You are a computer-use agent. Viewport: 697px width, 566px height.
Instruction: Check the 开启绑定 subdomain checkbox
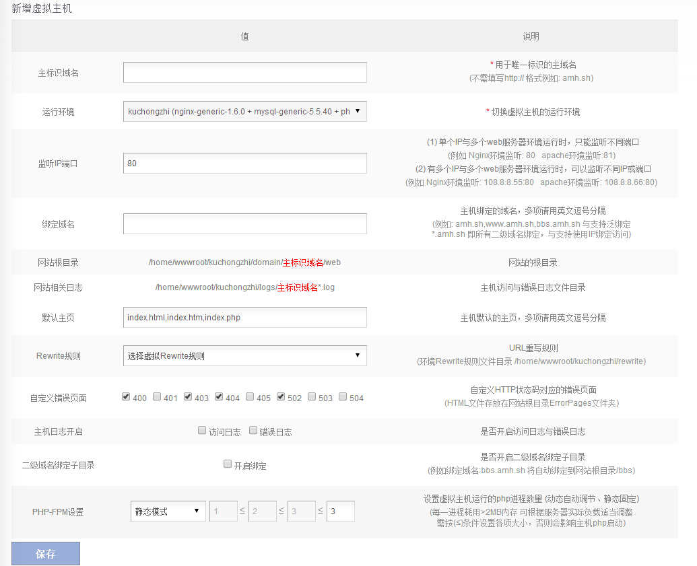tap(228, 464)
